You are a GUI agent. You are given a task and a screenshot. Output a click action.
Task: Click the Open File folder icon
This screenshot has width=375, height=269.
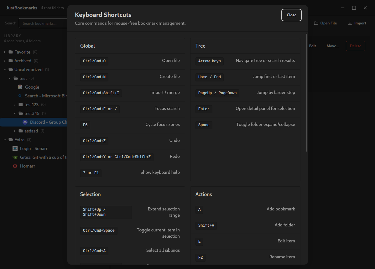(316, 23)
